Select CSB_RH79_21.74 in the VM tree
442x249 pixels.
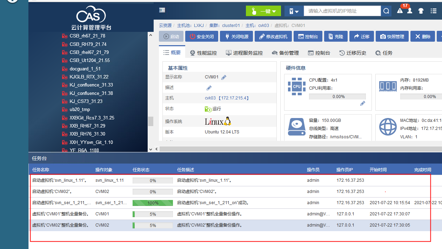pyautogui.click(x=88, y=44)
